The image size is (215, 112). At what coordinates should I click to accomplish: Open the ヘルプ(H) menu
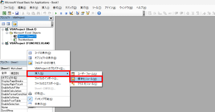click(x=141, y=8)
